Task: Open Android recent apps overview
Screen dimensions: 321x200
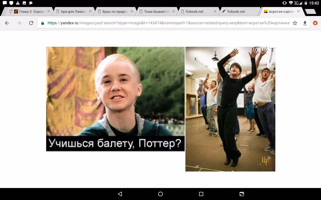Action: 201,194
